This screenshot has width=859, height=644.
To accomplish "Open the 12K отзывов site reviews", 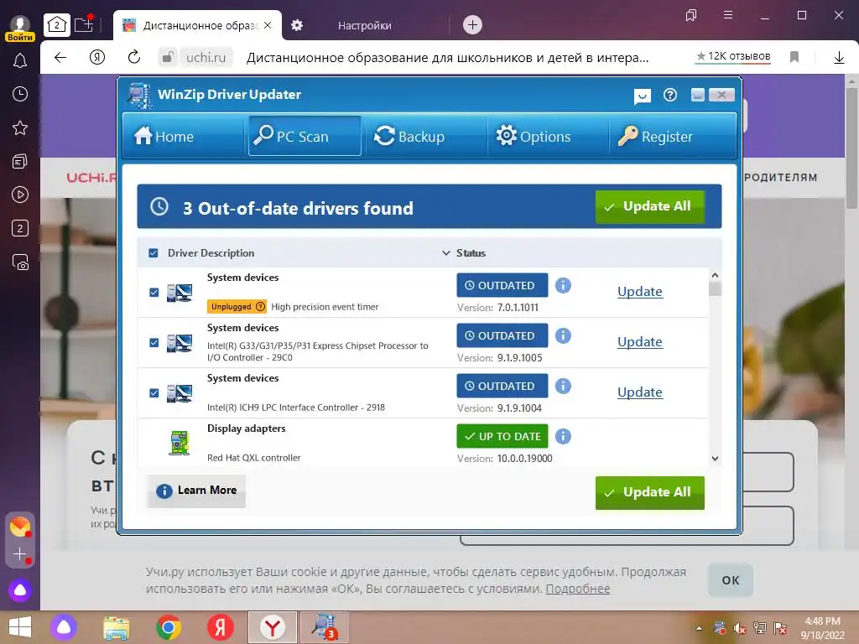I will click(x=733, y=56).
